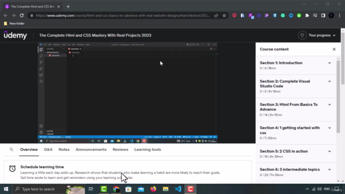Image resolution: width=345 pixels, height=194 pixels.
Task: Open Task View in the taskbar
Action: [91, 189]
